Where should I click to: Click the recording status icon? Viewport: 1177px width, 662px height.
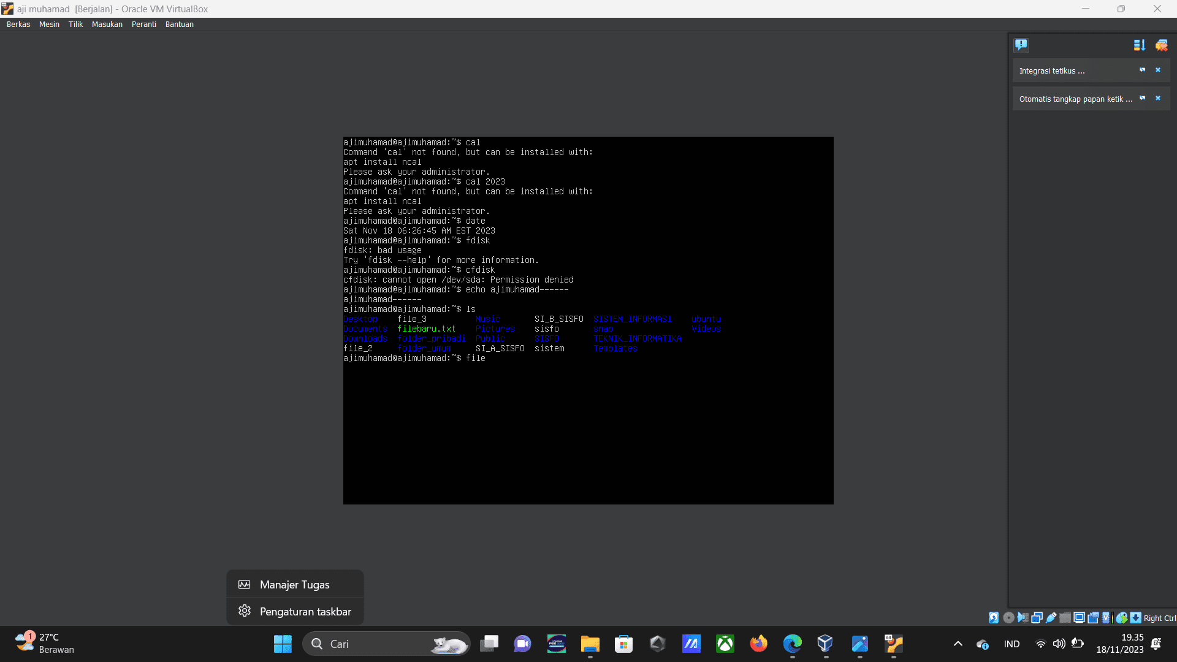pos(1093,618)
